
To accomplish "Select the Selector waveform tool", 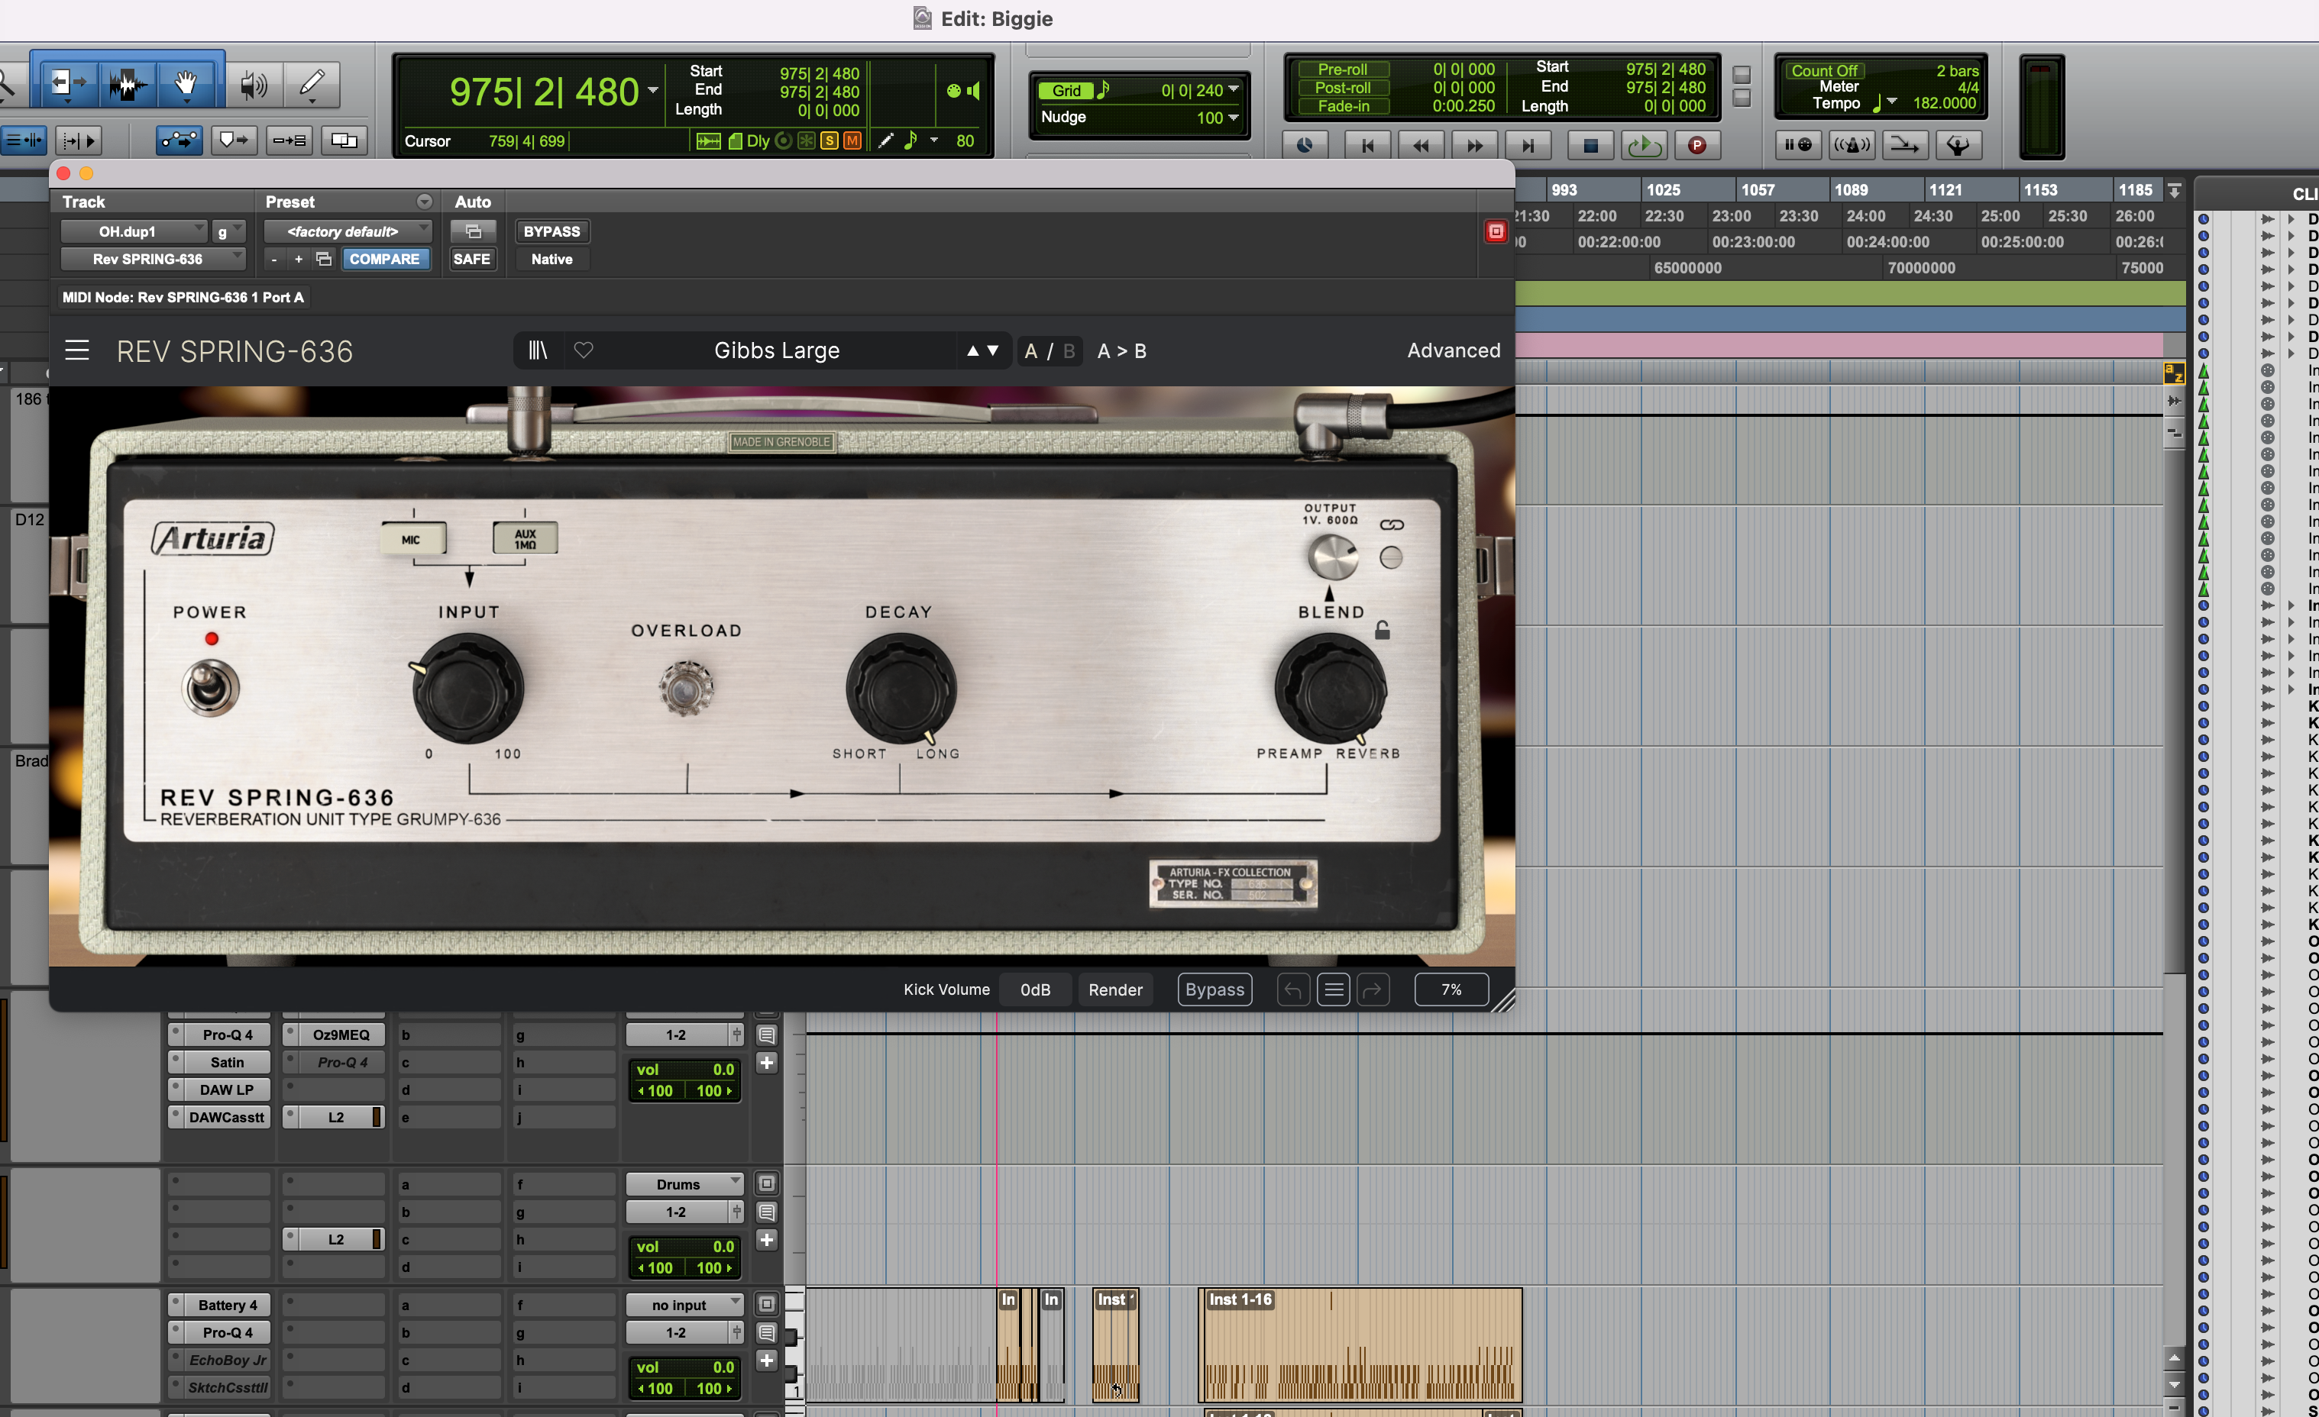I will click(x=127, y=84).
